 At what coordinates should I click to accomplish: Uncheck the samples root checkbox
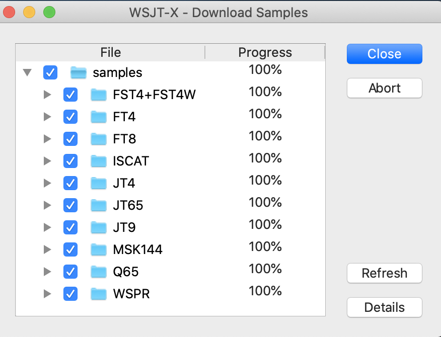[x=50, y=73]
